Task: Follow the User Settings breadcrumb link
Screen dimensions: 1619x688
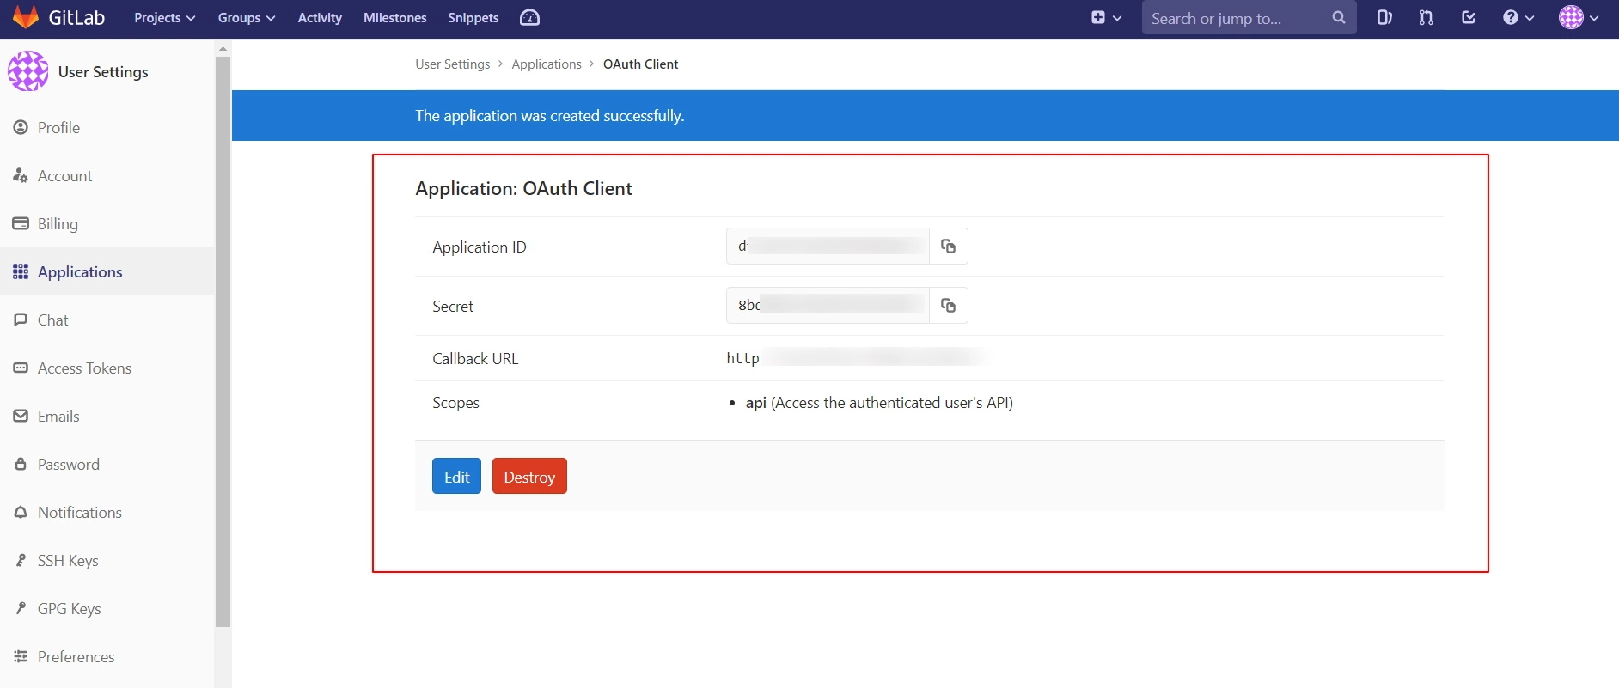Action: (453, 64)
